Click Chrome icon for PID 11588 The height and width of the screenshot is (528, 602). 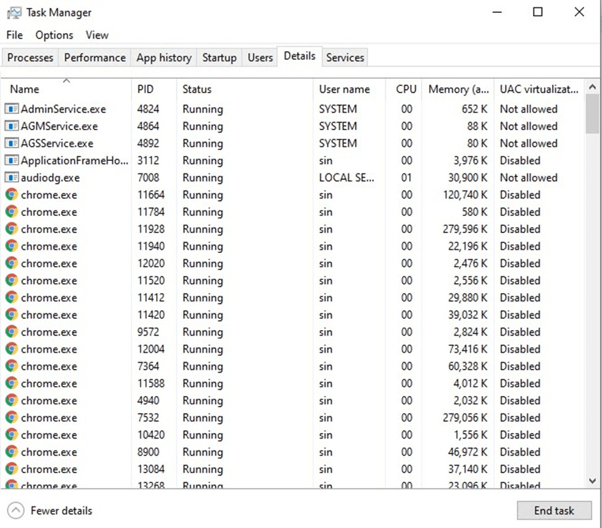12,383
